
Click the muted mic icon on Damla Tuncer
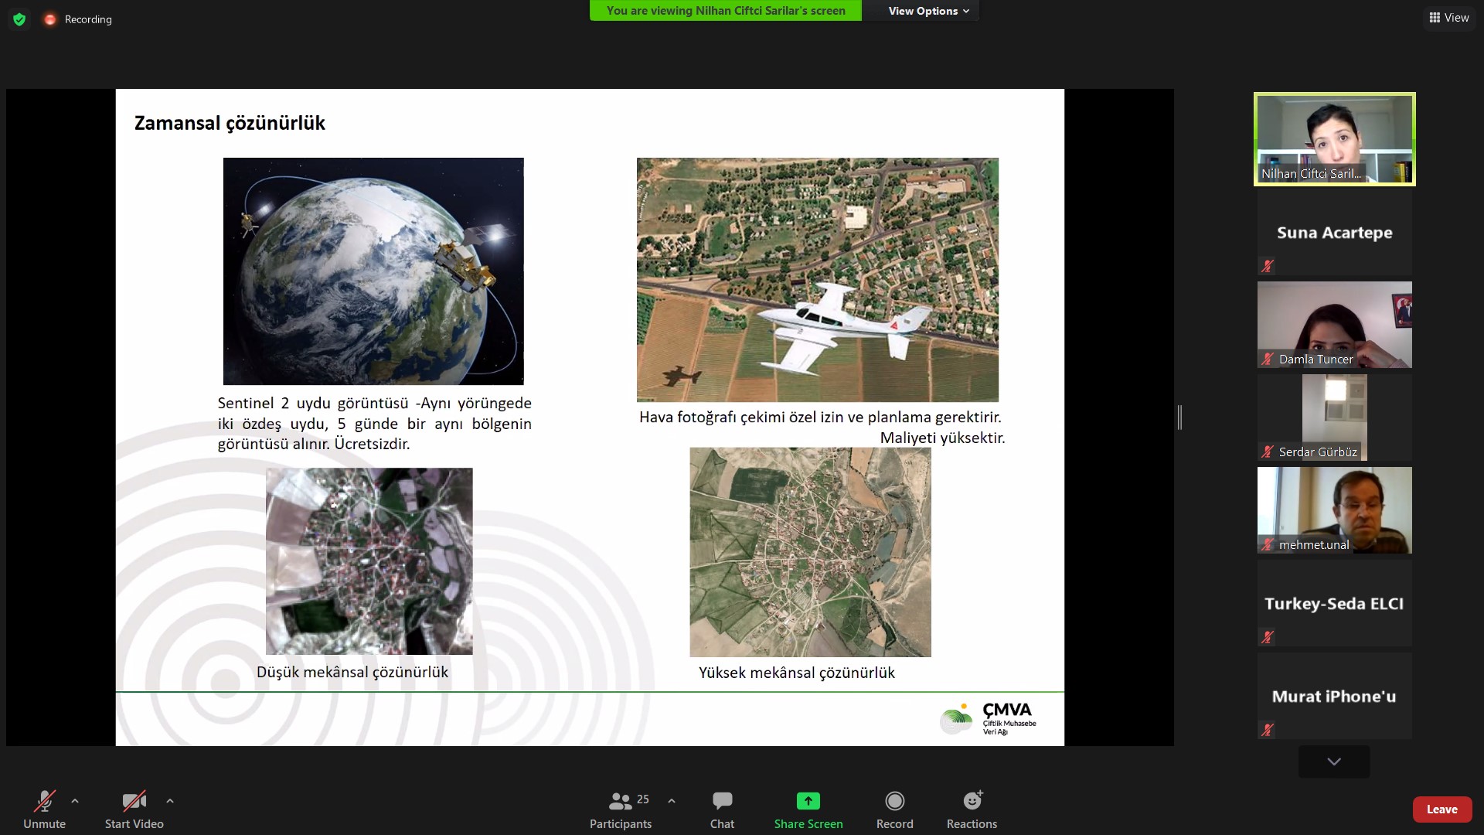1268,359
